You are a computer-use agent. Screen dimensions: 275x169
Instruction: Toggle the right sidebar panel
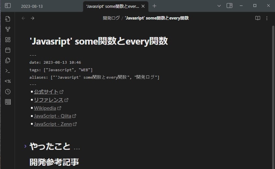pyautogui.click(x=229, y=6)
